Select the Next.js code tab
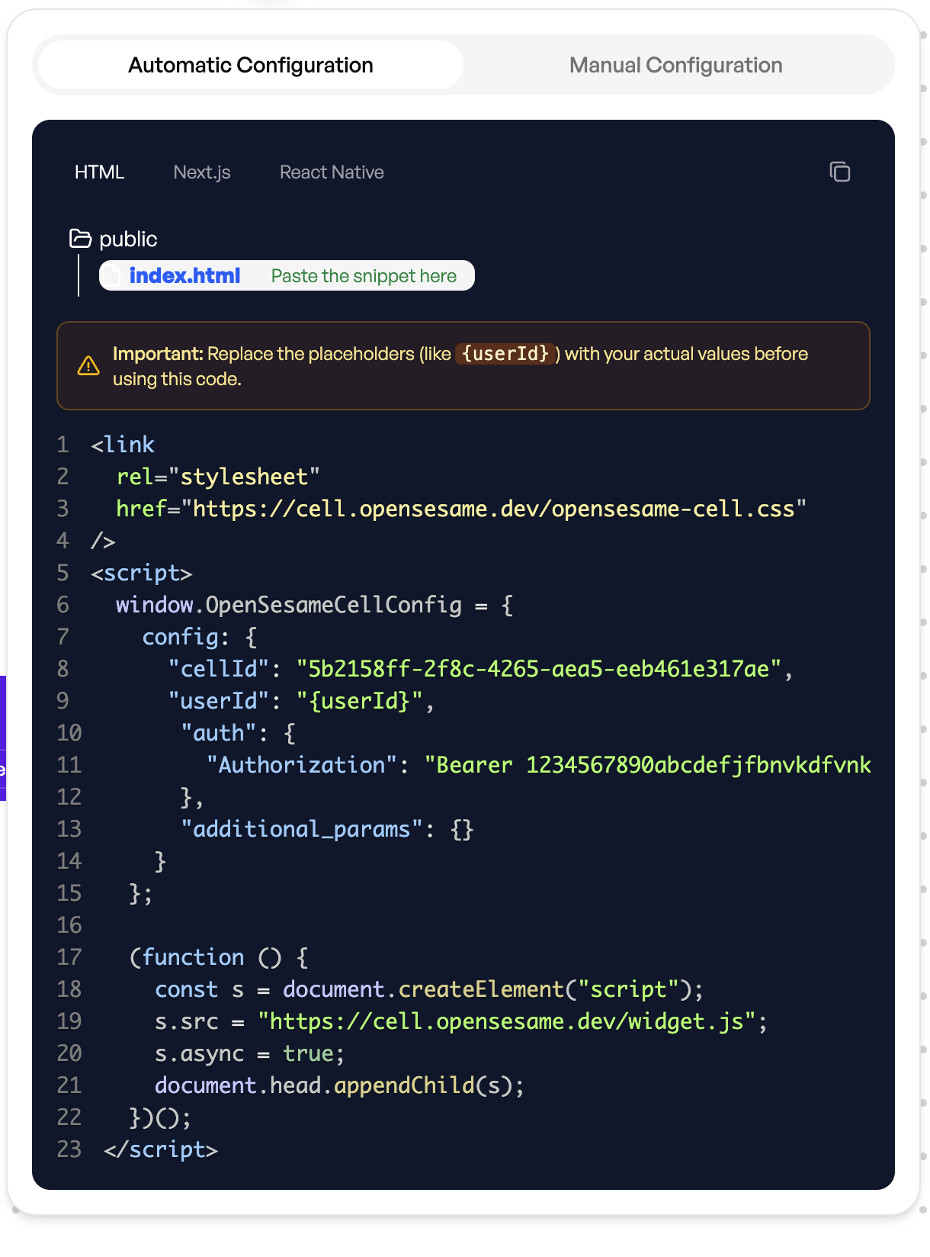Viewport: 930px width, 1257px height. tap(202, 172)
